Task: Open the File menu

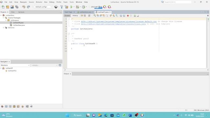Action: click(6, 2)
